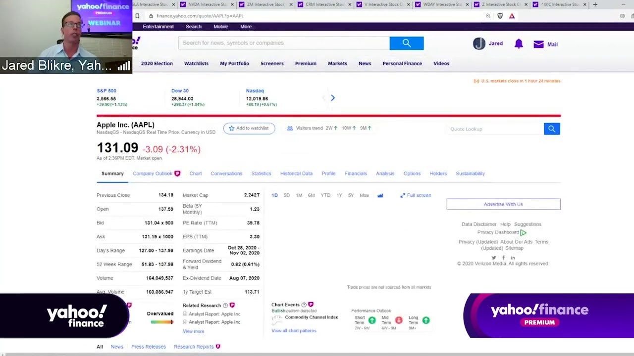Click the Short Term green up arrow
The image size is (634, 356).
pos(372,320)
